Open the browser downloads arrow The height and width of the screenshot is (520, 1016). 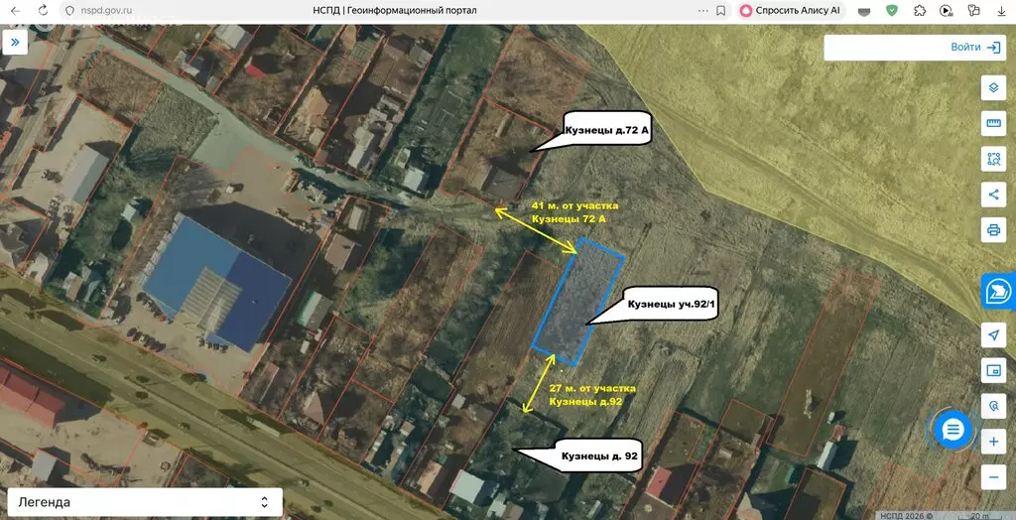1002,10
